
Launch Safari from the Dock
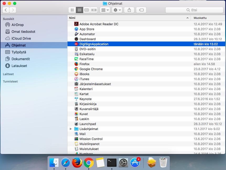click(x=66, y=163)
